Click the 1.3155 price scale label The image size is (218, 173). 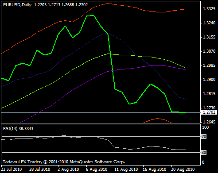point(209,37)
